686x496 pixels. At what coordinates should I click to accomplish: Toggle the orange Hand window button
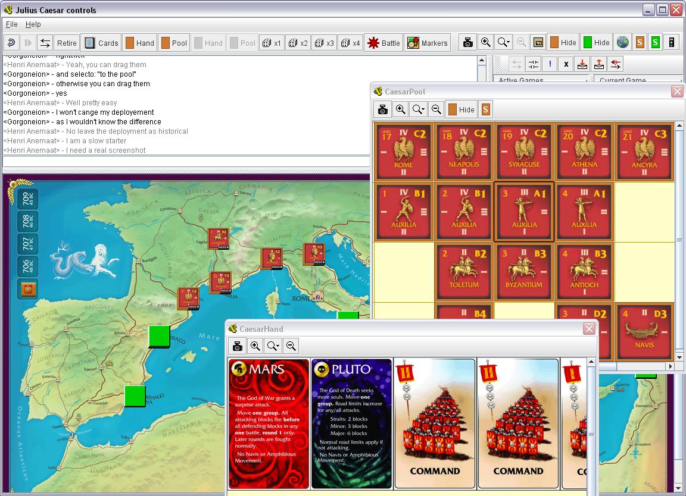(x=140, y=43)
